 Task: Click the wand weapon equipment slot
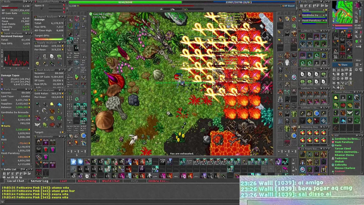point(335,43)
